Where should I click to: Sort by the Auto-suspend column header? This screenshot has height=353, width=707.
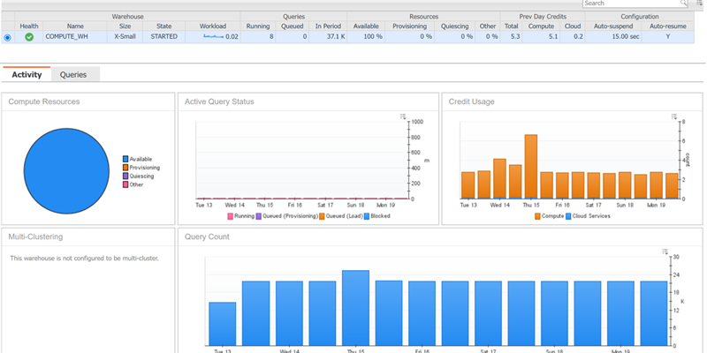[613, 26]
